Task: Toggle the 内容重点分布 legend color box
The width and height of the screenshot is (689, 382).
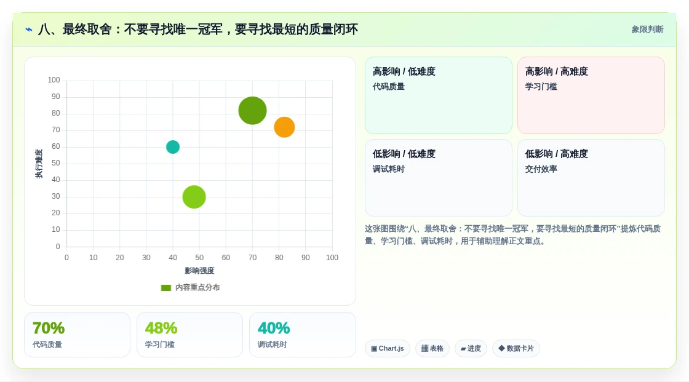Action: pos(166,288)
